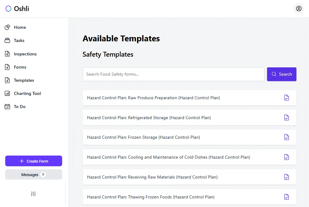This screenshot has width=309, height=207.
Task: Open the Templates sidebar section
Action: point(24,80)
